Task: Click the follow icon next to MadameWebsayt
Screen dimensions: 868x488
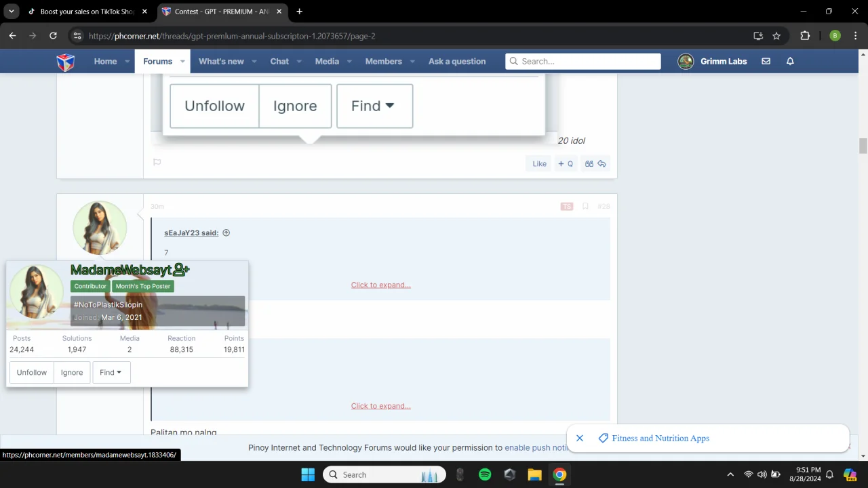Action: pos(181,270)
